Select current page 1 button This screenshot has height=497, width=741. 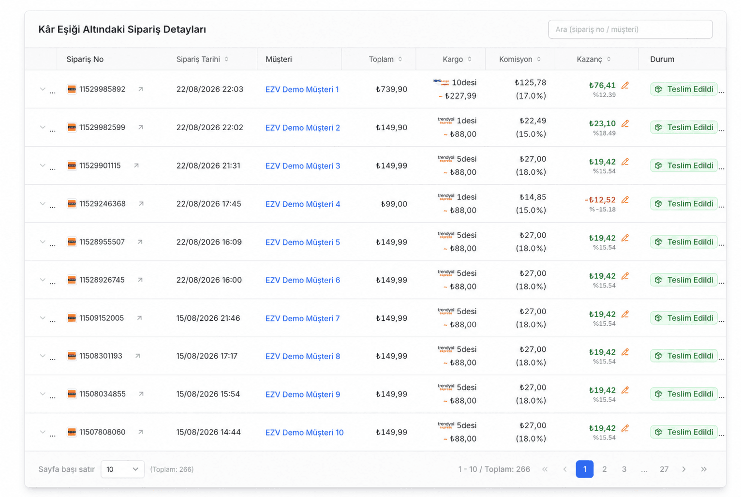click(584, 469)
